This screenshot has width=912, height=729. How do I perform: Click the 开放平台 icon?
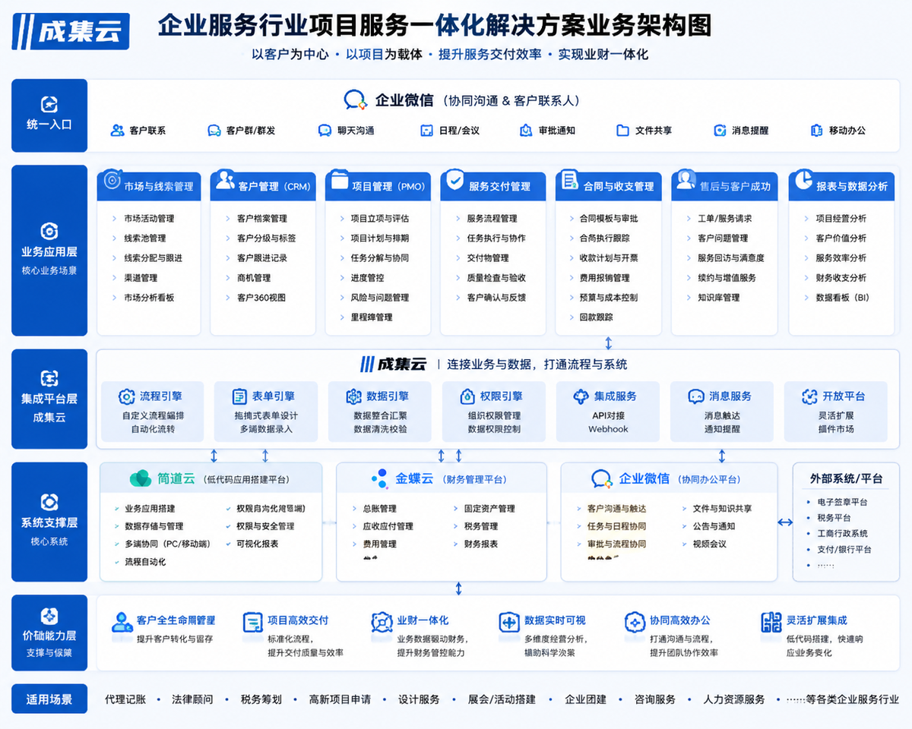click(x=809, y=396)
